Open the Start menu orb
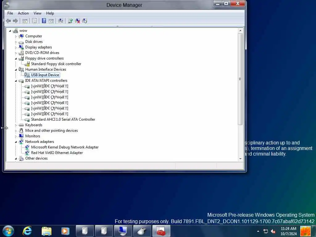The image size is (316, 237). [8, 231]
